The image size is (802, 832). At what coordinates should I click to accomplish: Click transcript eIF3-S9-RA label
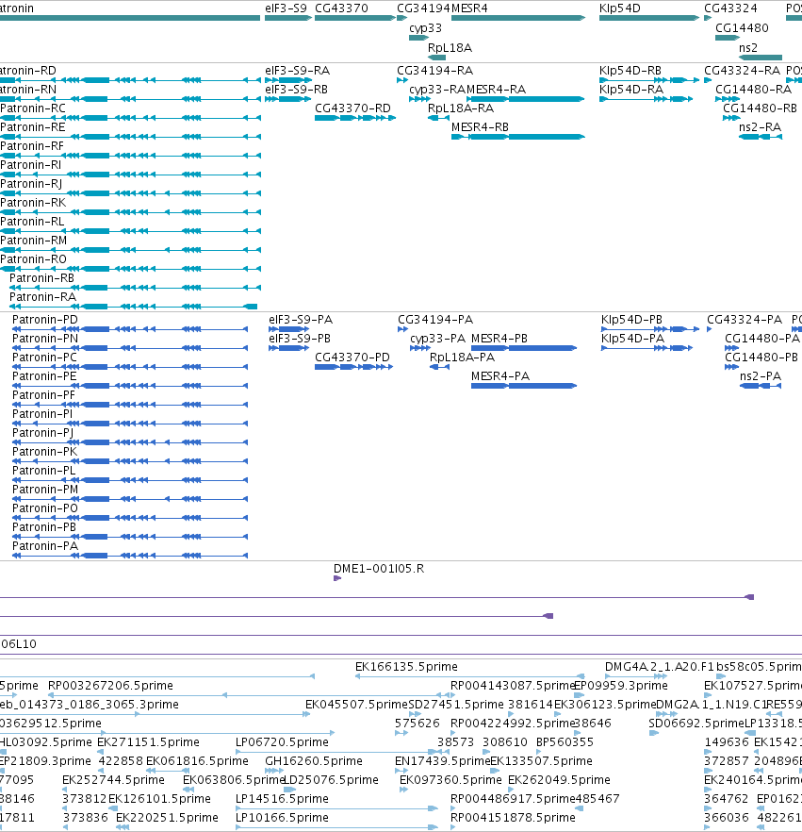(298, 71)
